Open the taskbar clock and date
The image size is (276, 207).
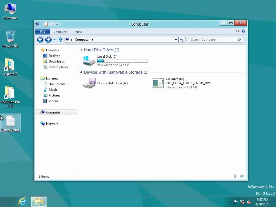coord(262,202)
